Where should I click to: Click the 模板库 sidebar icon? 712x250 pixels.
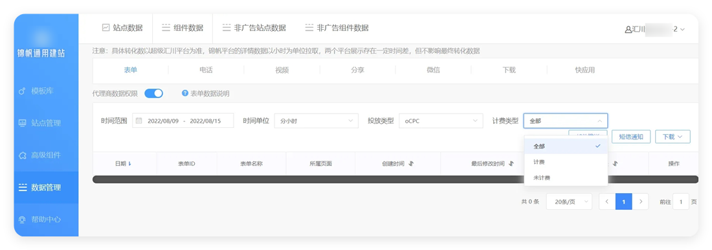tap(22, 91)
